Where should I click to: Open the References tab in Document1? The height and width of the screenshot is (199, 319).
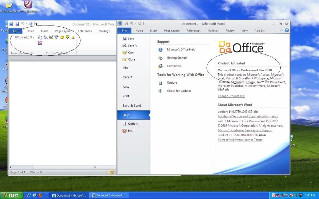click(x=193, y=31)
